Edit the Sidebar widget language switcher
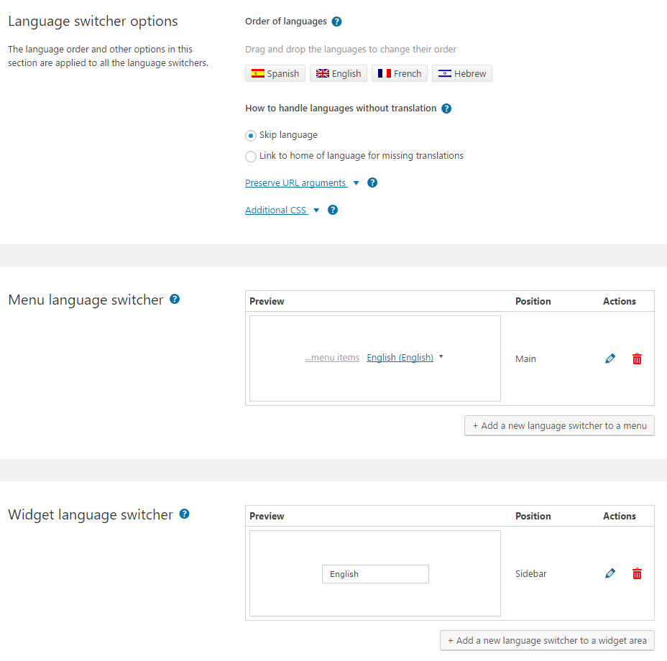The width and height of the screenshot is (667, 661). click(x=610, y=573)
